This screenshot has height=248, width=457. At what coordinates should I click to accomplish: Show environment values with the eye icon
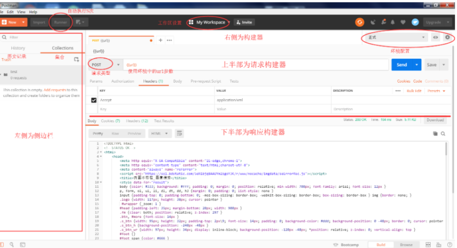click(x=435, y=37)
